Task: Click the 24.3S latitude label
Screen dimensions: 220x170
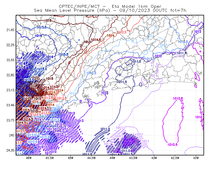Action: (10, 150)
